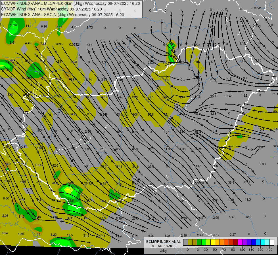
Task: Pick the bright green legend swatch before 30
Action: pos(204,242)
